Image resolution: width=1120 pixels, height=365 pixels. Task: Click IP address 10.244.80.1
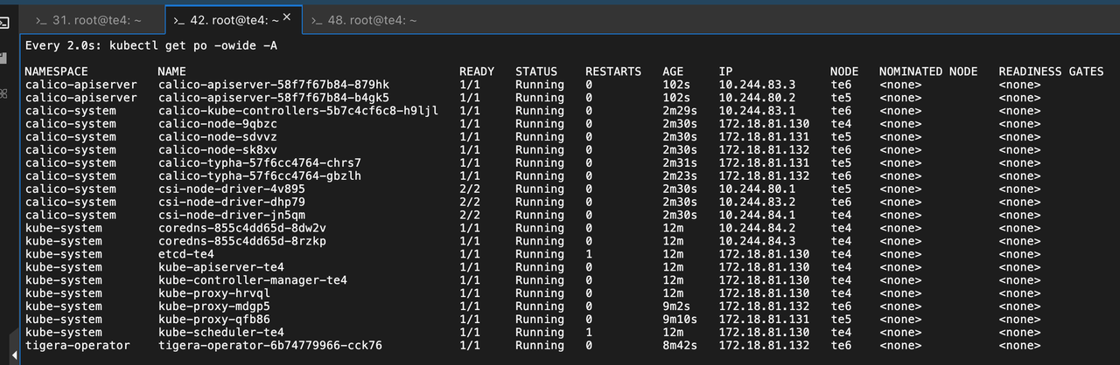pyautogui.click(x=757, y=189)
